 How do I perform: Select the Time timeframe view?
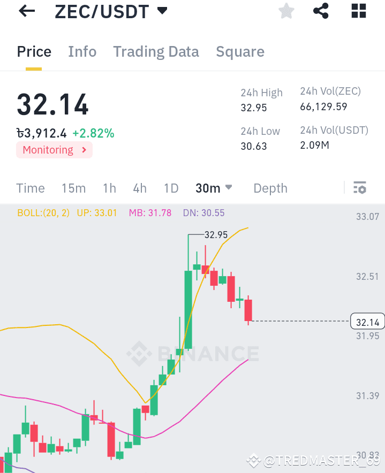[x=30, y=188]
